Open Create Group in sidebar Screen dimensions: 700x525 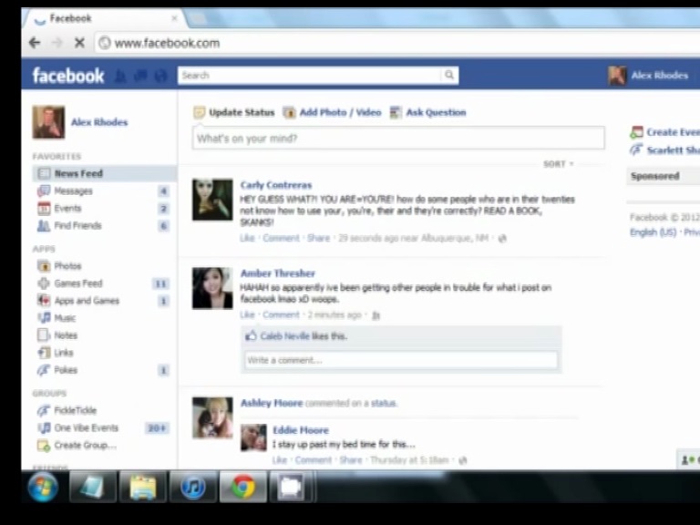click(x=85, y=446)
